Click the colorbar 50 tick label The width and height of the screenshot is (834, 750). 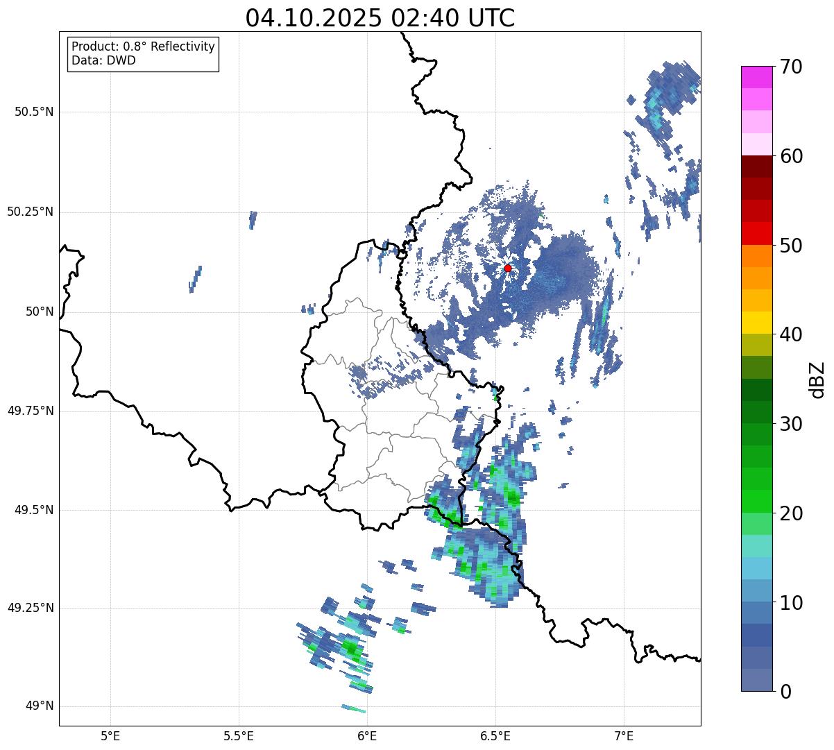coord(791,246)
